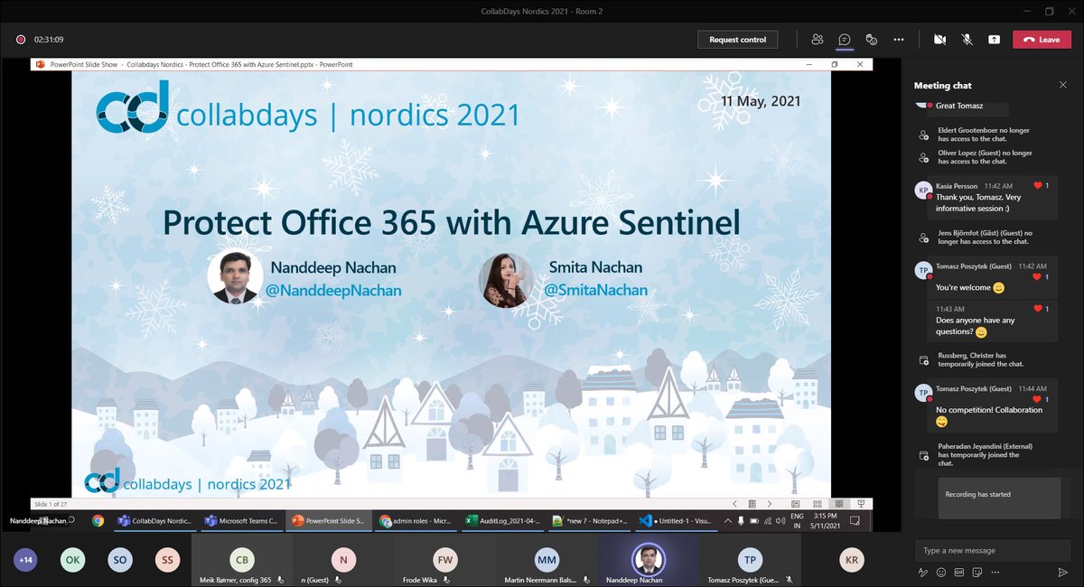Click the Nanddeep Nachan speaker photo on slide
The width and height of the screenshot is (1084, 587).
coord(235,277)
